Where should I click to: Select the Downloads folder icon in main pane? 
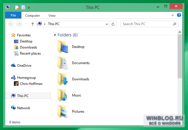click(63, 79)
